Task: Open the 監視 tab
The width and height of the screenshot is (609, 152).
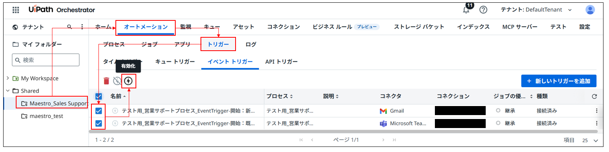Action: click(x=186, y=27)
